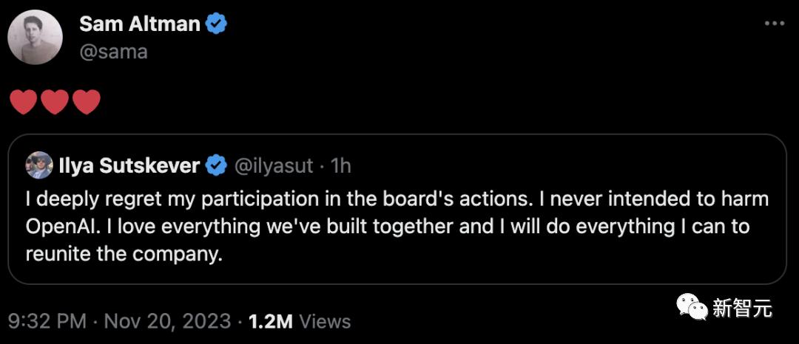Click the last red heart emoji
799x344 pixels.
(x=87, y=102)
